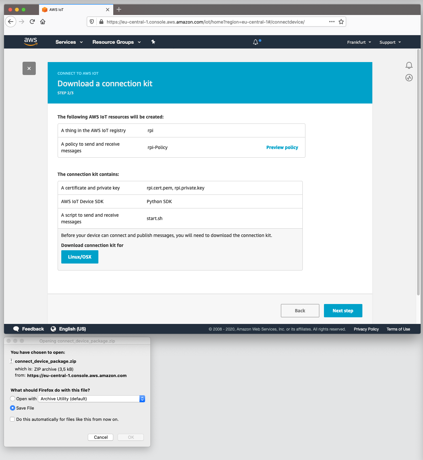
Task: Click the STEP 2/3 label
Action: pyautogui.click(x=66, y=93)
